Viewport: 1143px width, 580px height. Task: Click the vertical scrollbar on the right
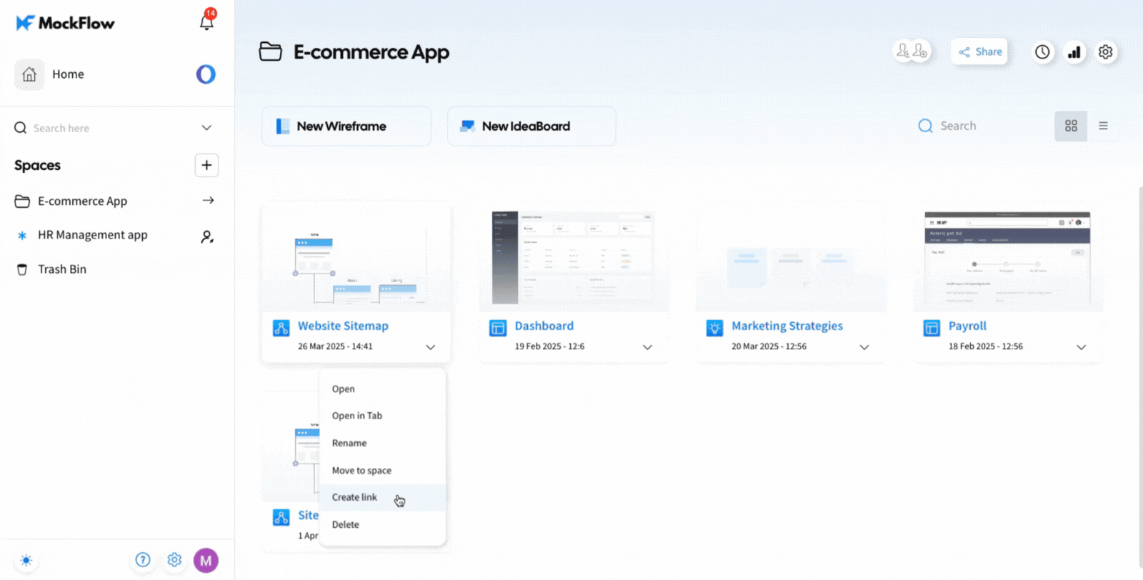coord(1140,377)
